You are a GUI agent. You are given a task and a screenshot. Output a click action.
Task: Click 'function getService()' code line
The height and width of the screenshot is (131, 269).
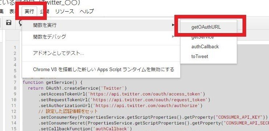53,82
